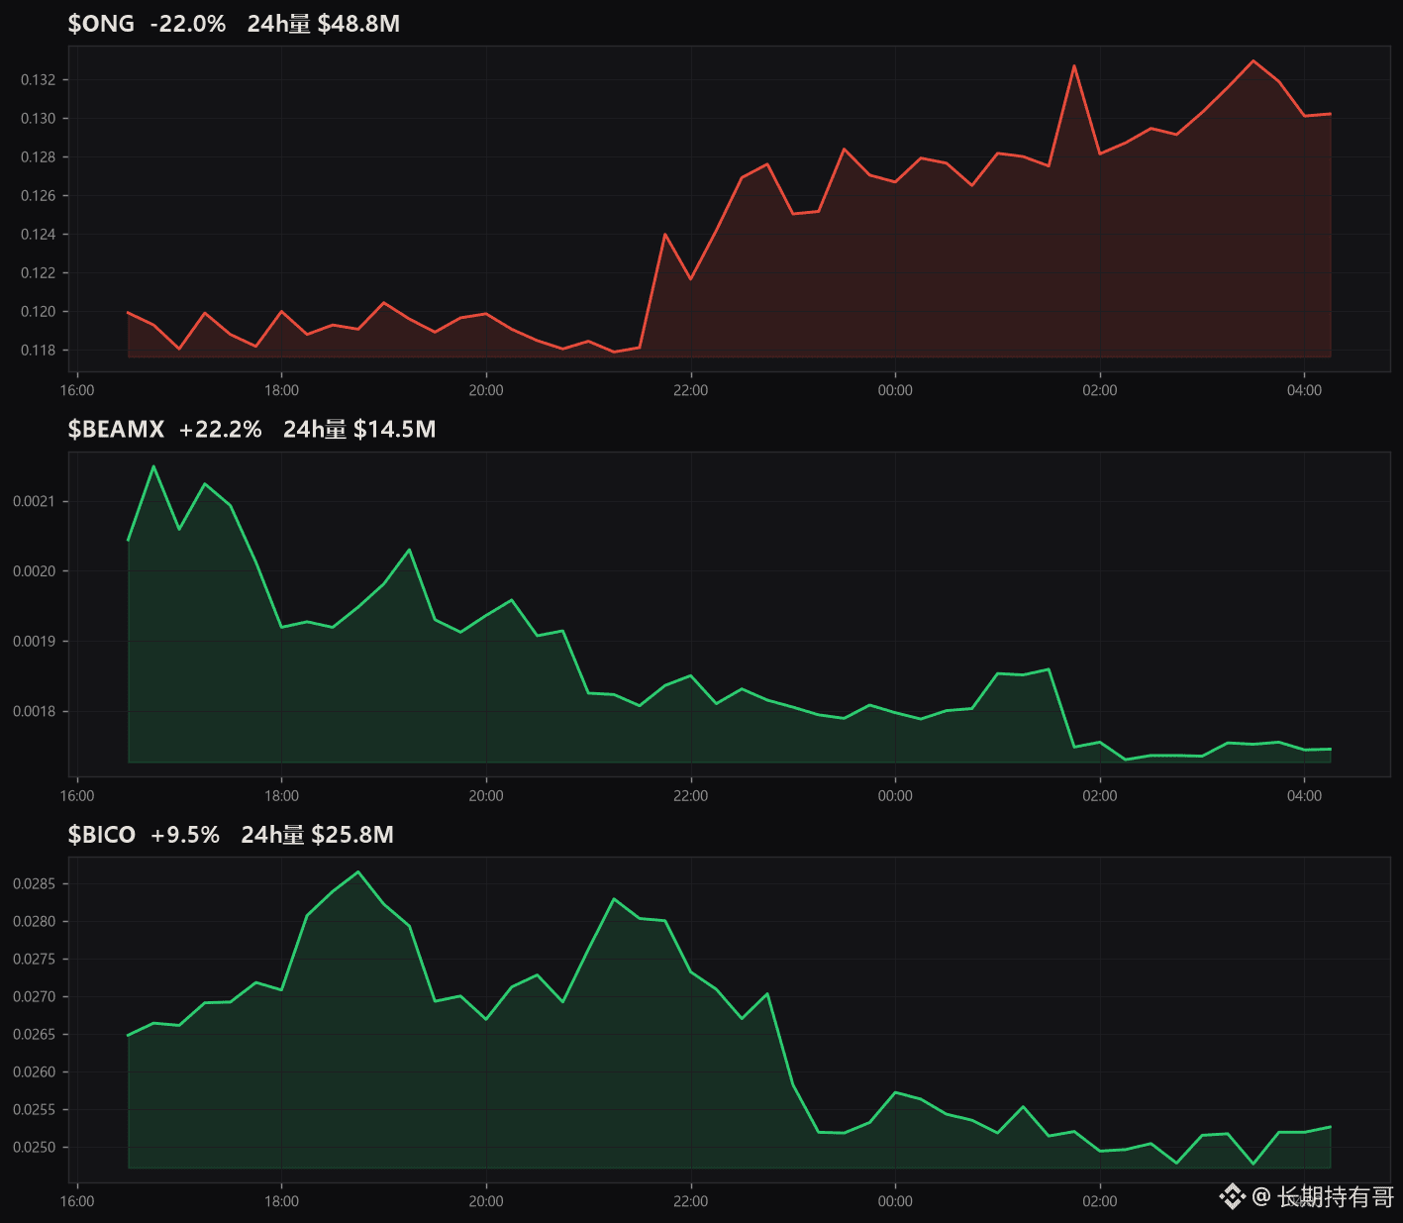The width and height of the screenshot is (1403, 1223).
Task: Click the 24h volume $25.8M label
Action: click(318, 835)
